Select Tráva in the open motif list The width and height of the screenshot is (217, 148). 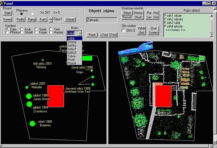tap(71, 56)
